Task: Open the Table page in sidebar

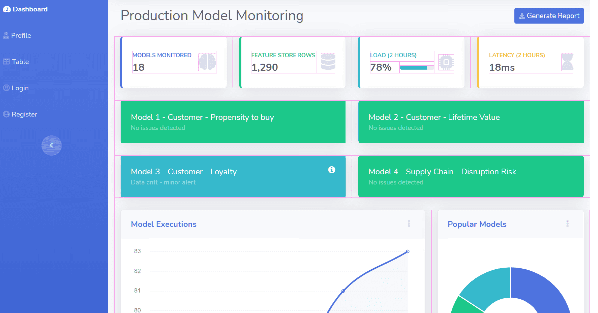Action: [16, 62]
